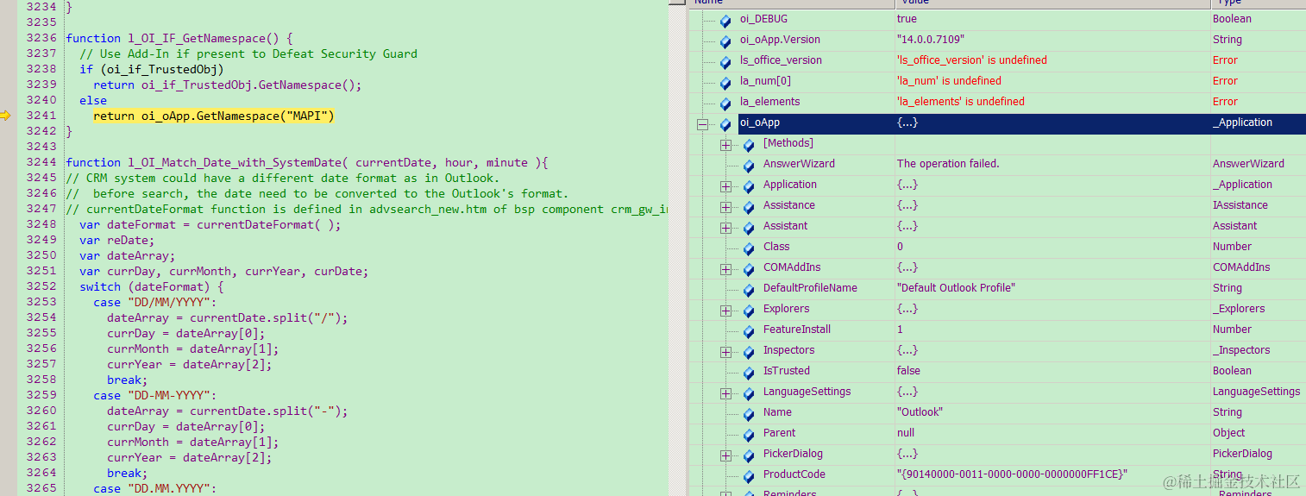Expand the Application property
Screen dimensions: 1306x496
(725, 186)
